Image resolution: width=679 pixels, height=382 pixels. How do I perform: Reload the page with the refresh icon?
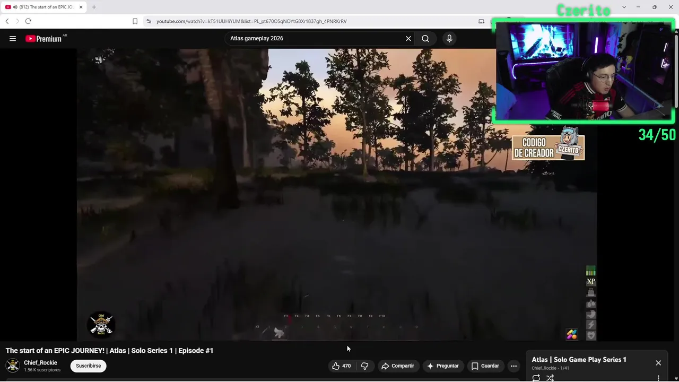click(28, 21)
